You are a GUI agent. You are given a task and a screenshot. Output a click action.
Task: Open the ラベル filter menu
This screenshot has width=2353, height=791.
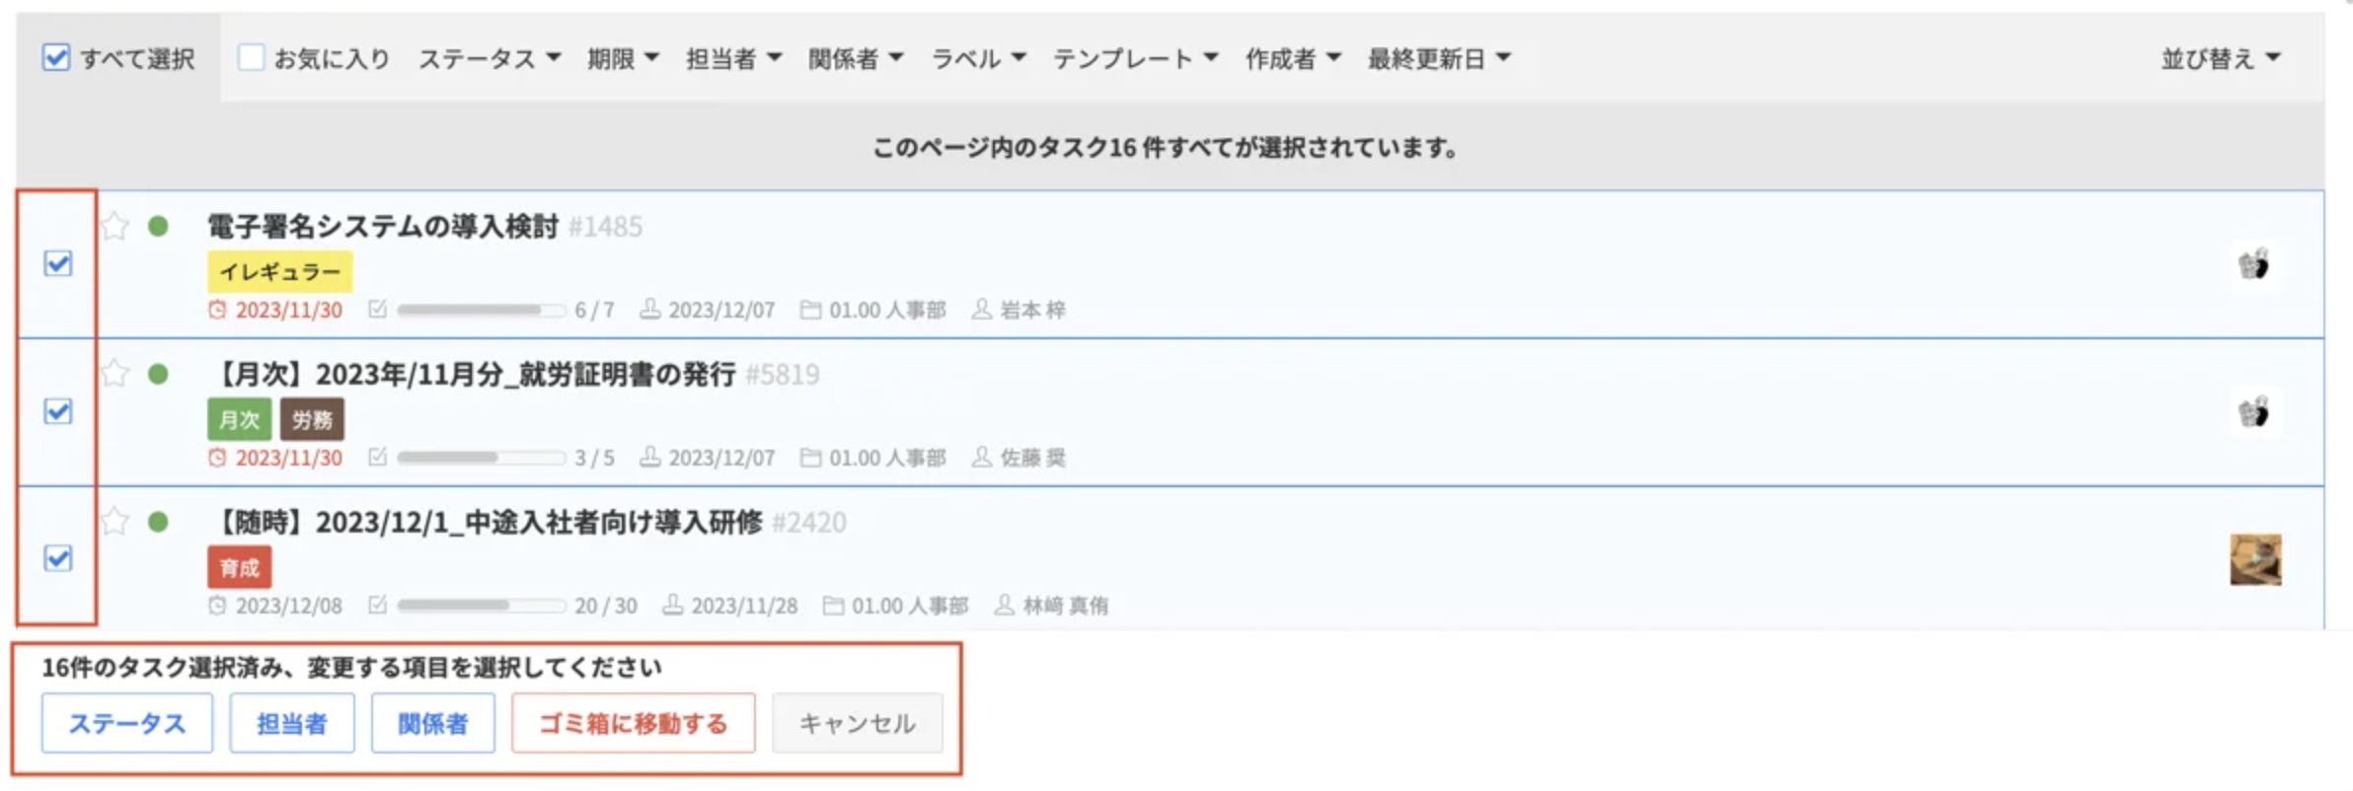pos(979,58)
